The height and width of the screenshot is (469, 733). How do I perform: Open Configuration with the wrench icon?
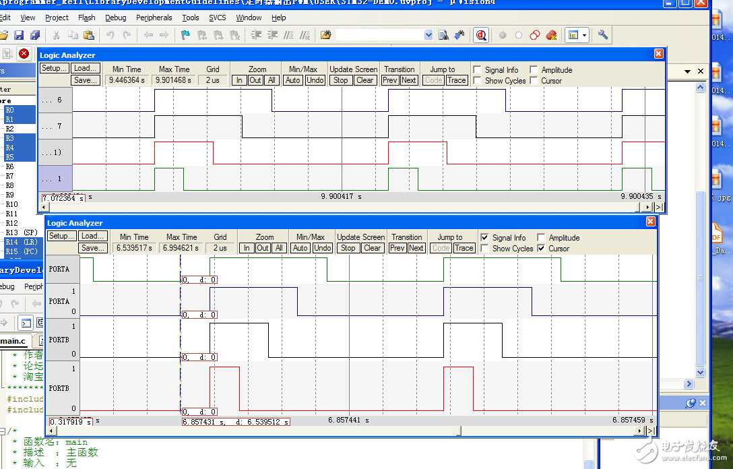pos(603,35)
